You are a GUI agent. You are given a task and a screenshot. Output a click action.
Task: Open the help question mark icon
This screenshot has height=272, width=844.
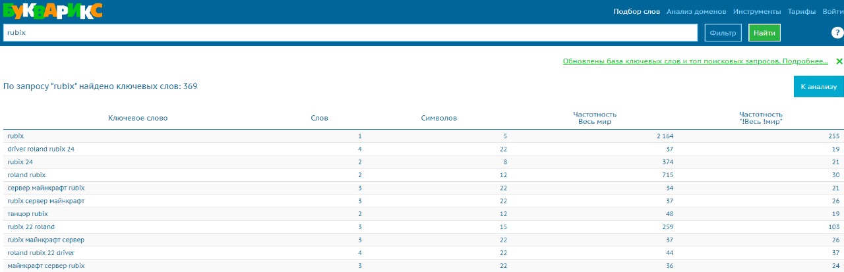[837, 32]
